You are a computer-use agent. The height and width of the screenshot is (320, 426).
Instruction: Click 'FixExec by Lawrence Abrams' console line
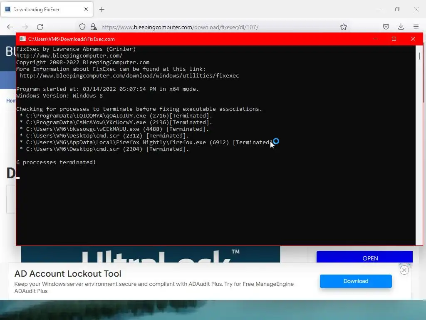coord(76,49)
